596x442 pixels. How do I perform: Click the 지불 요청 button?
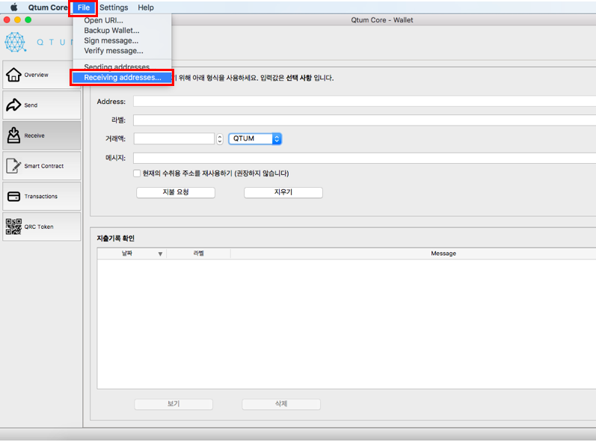click(x=176, y=192)
